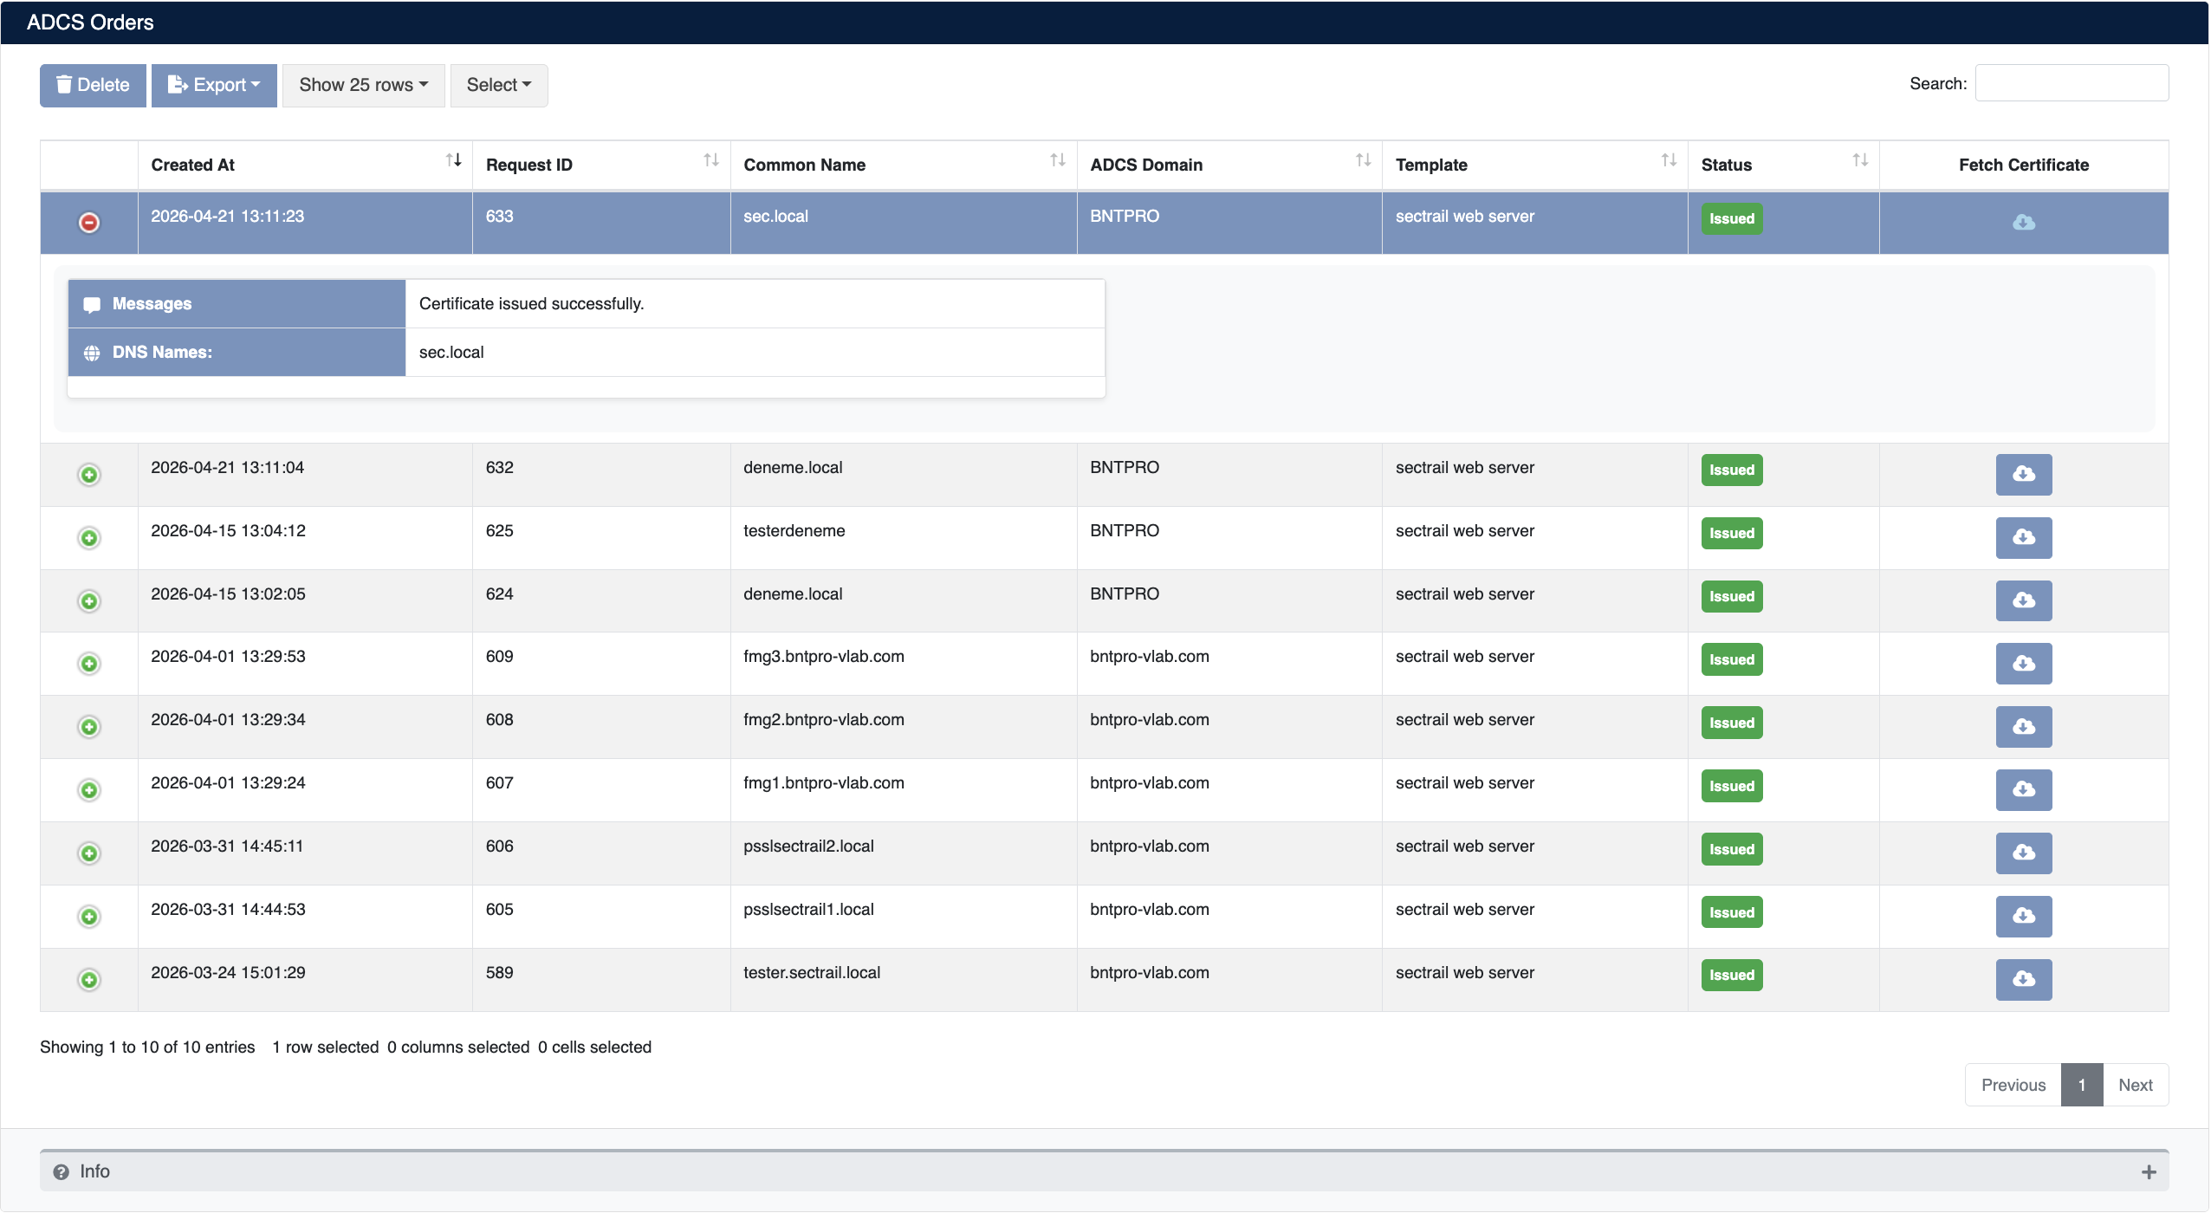Expand details for psslsectrail2.local row

pyautogui.click(x=89, y=853)
